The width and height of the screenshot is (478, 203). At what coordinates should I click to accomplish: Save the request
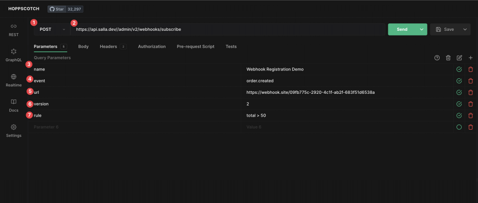coord(445,29)
